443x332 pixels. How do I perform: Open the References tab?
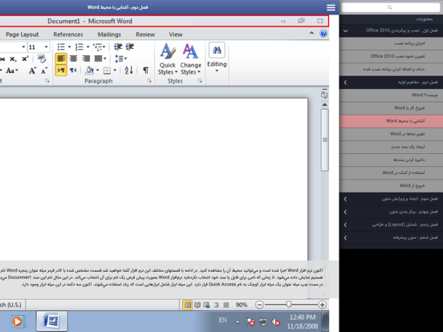[x=68, y=34]
